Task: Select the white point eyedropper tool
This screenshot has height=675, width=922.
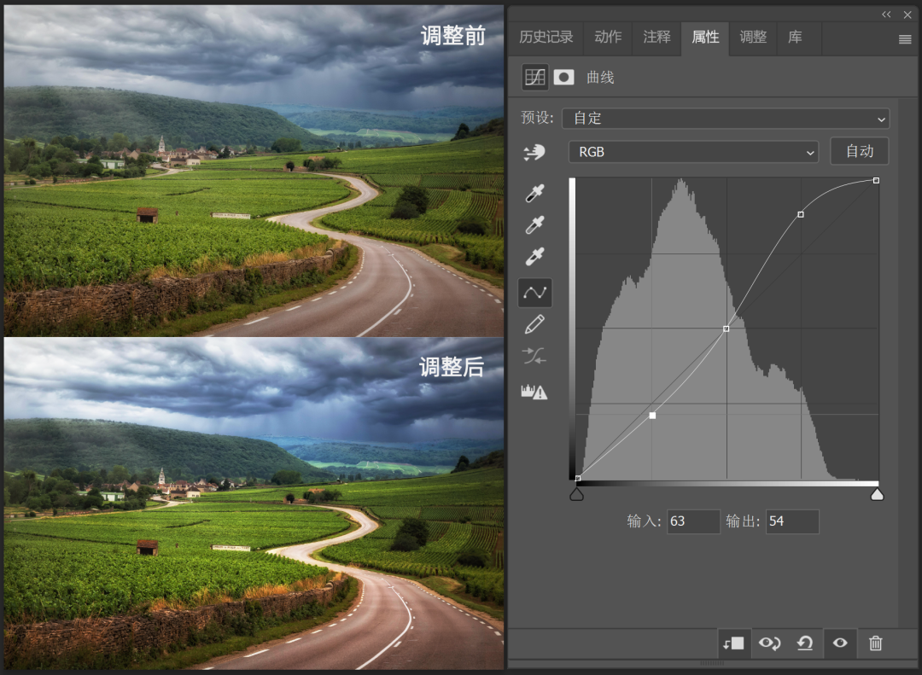Action: (535, 256)
